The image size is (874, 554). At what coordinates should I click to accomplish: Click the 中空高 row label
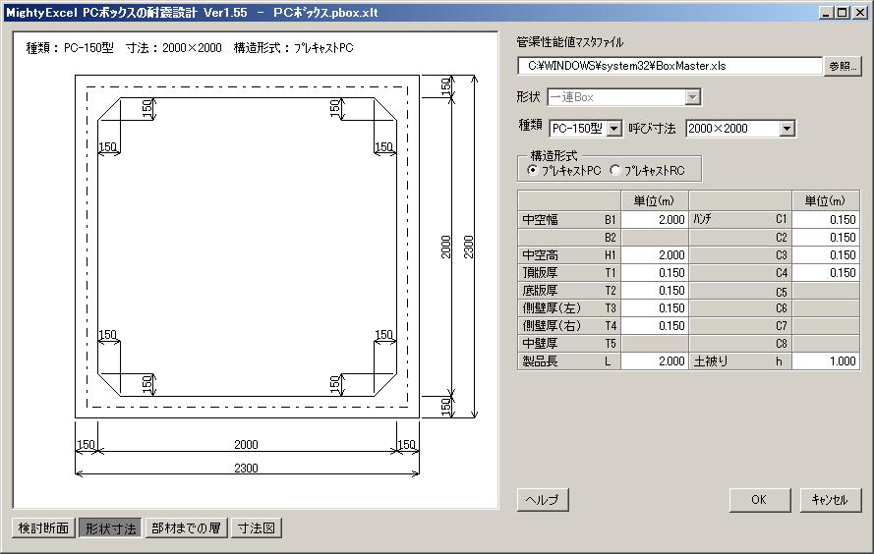click(x=540, y=255)
